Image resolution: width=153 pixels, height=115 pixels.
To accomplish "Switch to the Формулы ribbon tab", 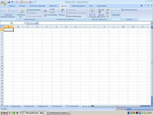I will [x=53, y=6].
